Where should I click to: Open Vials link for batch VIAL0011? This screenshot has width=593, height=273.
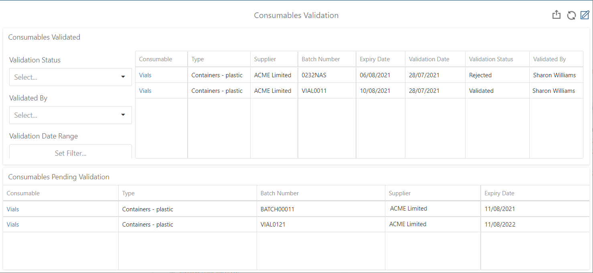pos(145,90)
